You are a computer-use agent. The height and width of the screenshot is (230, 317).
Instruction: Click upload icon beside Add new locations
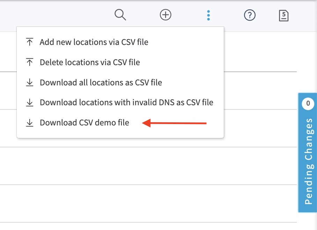tap(30, 42)
